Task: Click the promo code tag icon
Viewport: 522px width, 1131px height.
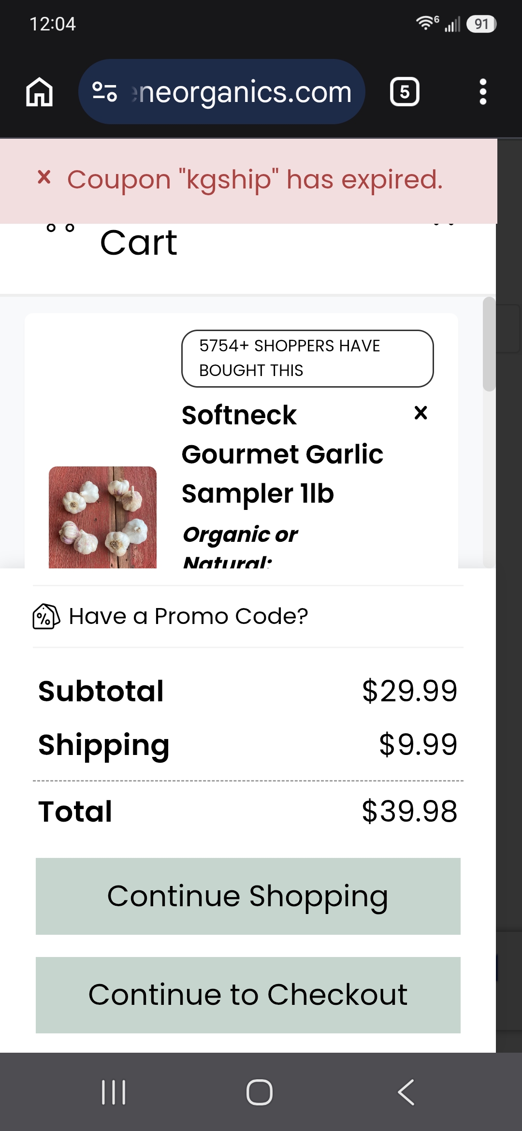Action: pos(46,616)
